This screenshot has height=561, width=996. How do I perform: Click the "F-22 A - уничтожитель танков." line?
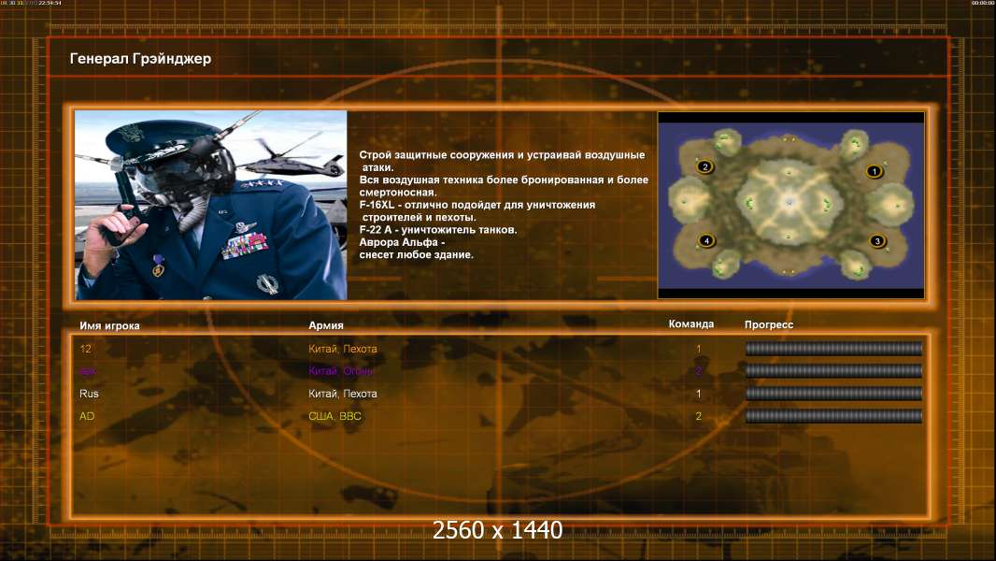(x=437, y=229)
